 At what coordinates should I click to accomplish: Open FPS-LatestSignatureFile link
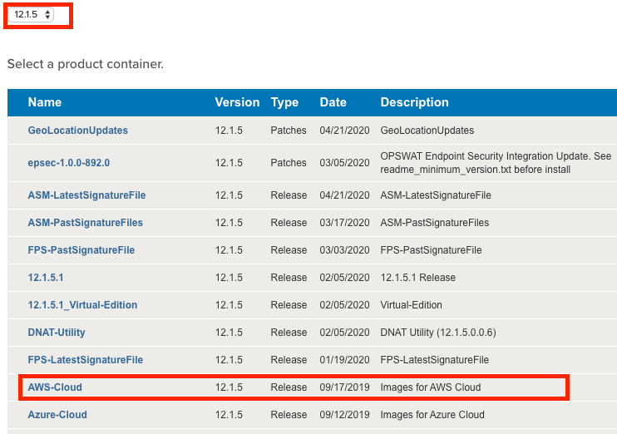(x=85, y=360)
